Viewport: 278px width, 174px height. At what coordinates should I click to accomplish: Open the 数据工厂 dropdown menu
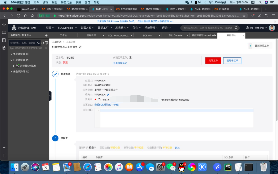tap(105, 28)
